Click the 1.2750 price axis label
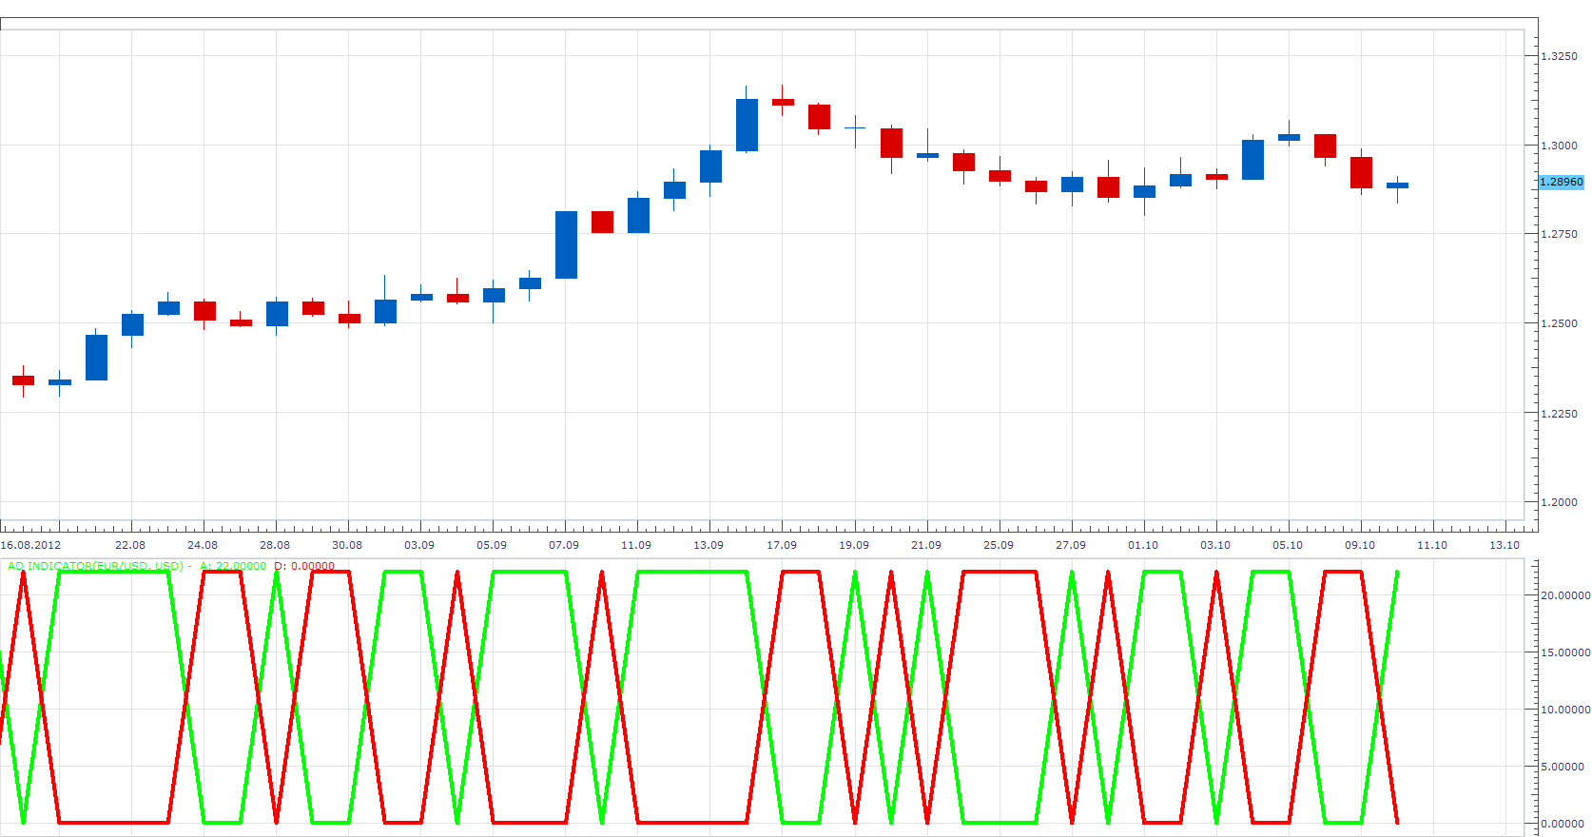This screenshot has width=1592, height=837. coord(1560,234)
